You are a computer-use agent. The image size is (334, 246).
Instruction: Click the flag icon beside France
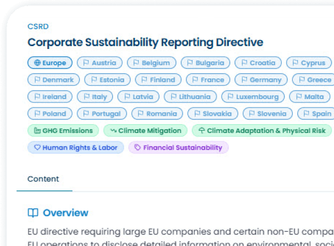pos(195,80)
